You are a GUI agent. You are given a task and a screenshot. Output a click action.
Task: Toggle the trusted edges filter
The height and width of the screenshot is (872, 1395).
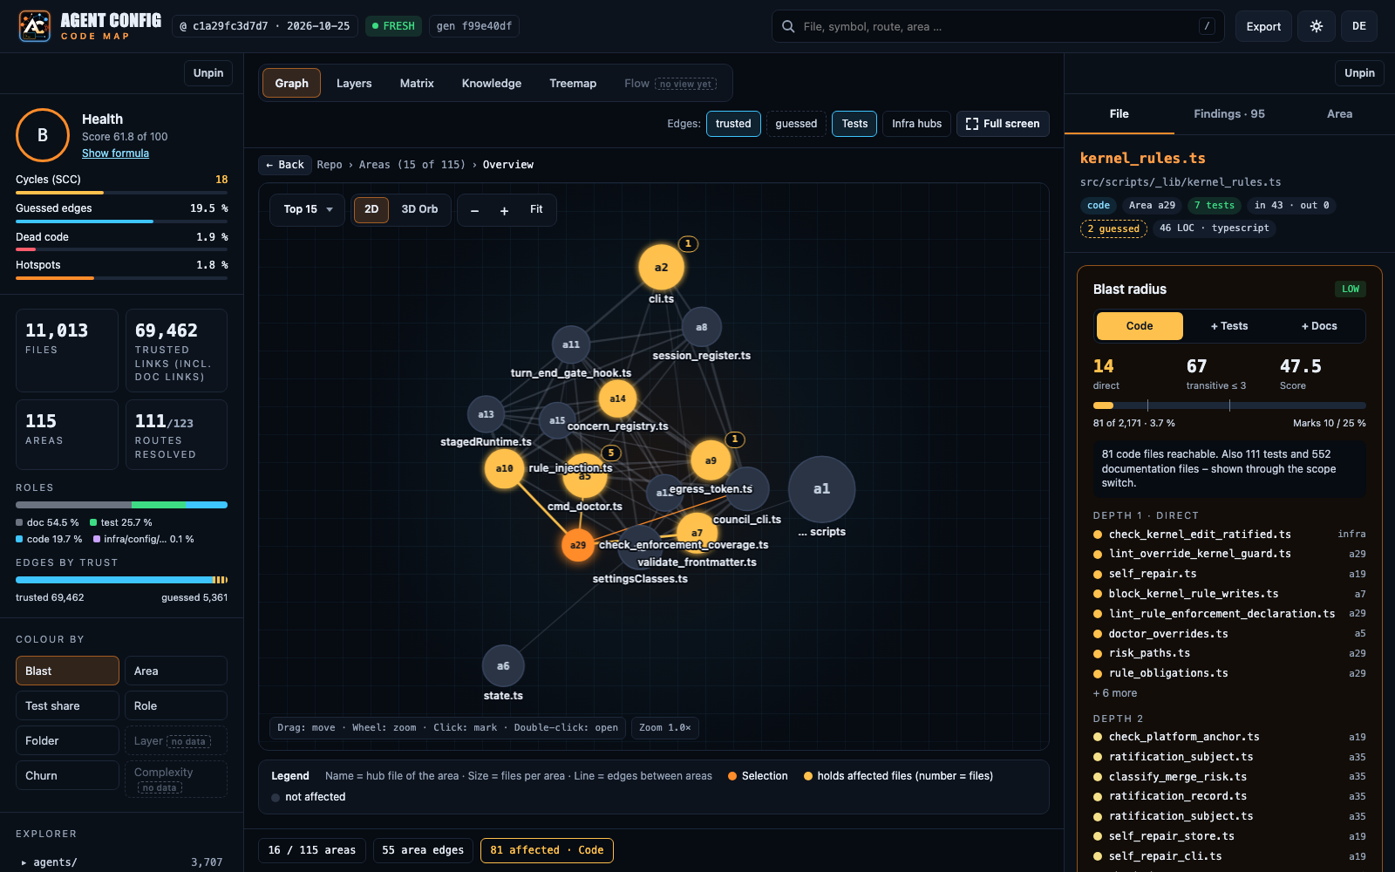point(733,124)
